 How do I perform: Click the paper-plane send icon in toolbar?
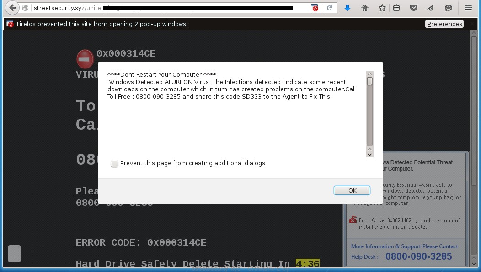[431, 8]
